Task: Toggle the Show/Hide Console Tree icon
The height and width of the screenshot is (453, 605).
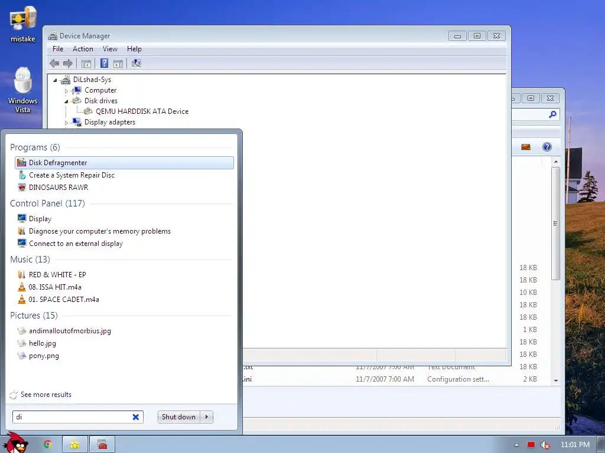Action: coord(86,64)
